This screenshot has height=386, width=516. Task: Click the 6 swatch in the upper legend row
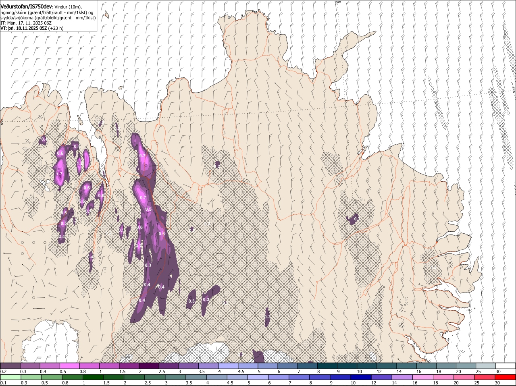click(x=287, y=366)
